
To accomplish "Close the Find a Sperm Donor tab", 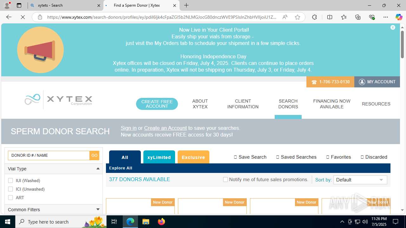I will pos(174,5).
